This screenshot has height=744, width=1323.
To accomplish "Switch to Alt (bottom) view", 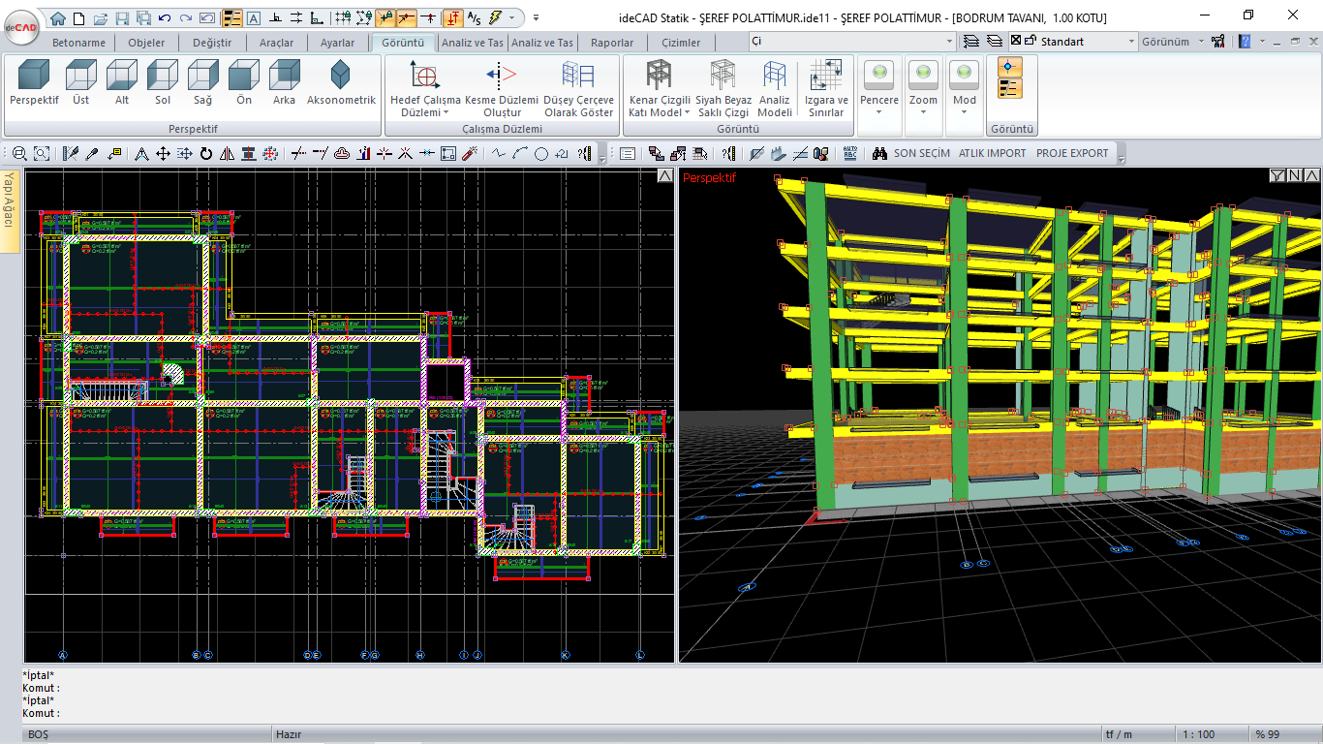I will point(122,83).
